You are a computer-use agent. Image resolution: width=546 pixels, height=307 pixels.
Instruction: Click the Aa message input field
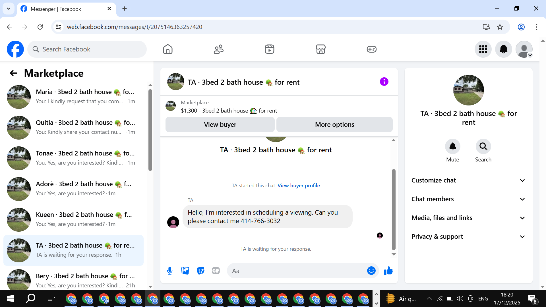point(297,271)
